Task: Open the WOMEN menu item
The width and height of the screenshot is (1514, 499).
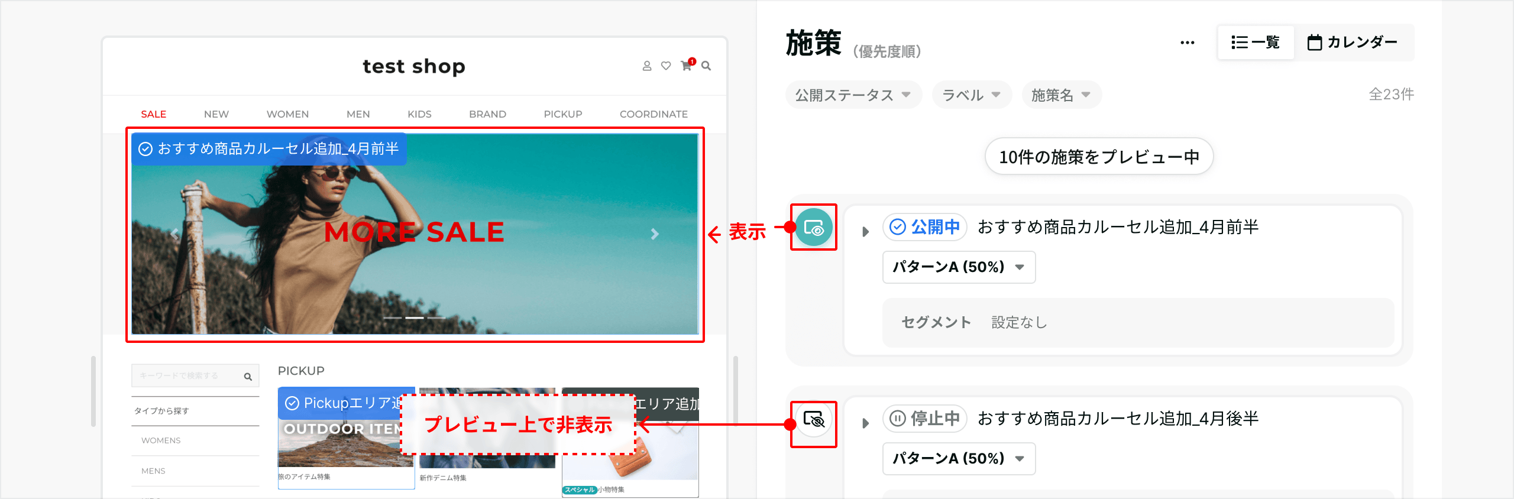Action: click(x=287, y=114)
